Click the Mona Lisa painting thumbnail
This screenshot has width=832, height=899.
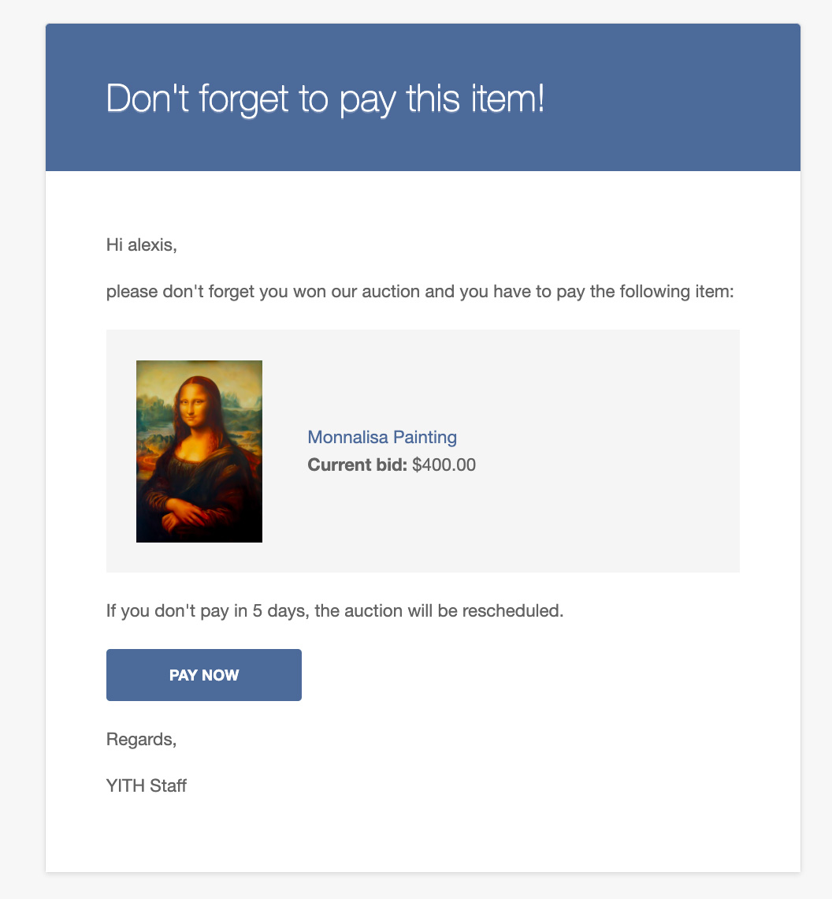[199, 451]
